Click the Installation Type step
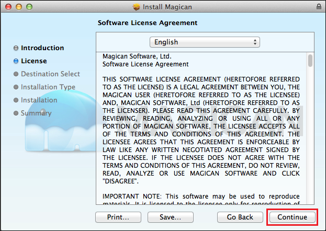Viewport: 326px width, 231px height. (48, 87)
